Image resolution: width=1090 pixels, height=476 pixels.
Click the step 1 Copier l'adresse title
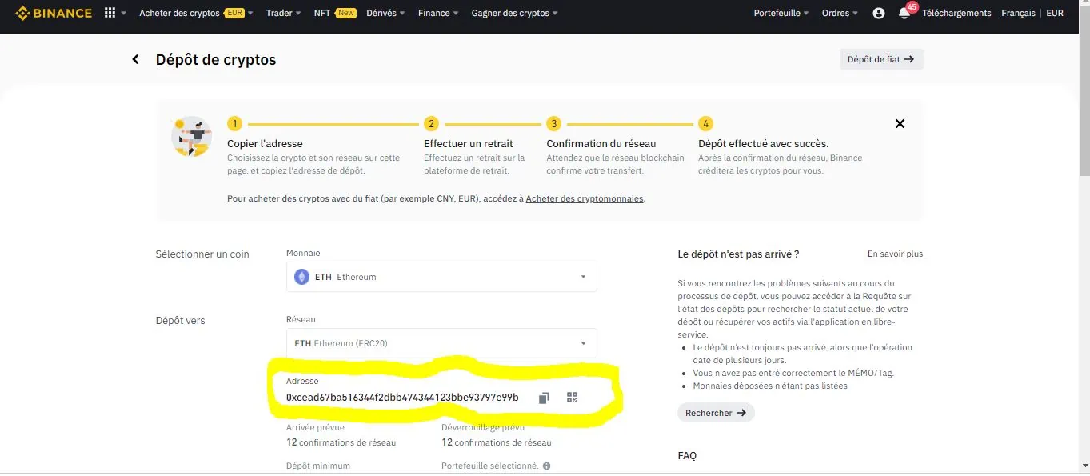[265, 144]
